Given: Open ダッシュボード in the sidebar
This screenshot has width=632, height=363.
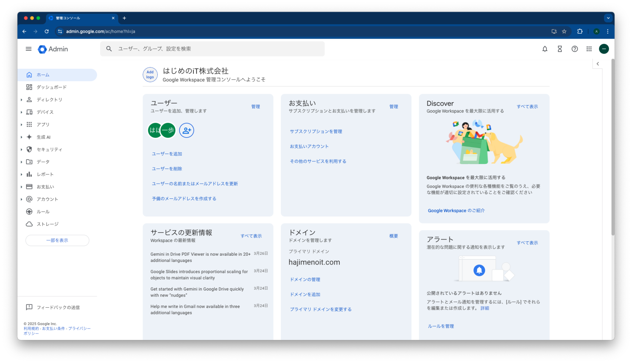Looking at the screenshot, I should point(57,87).
